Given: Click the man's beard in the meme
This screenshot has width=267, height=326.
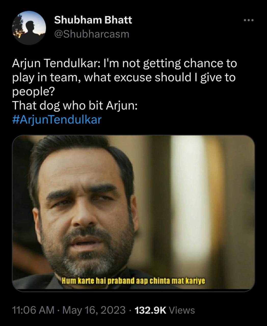Looking at the screenshot, I should coord(94,252).
